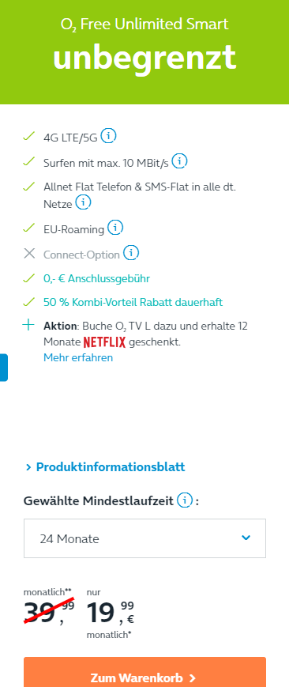Screen dimensions: 289x687
Task: Open info icon beside 10 MBit/s speed
Action: pyautogui.click(x=179, y=161)
